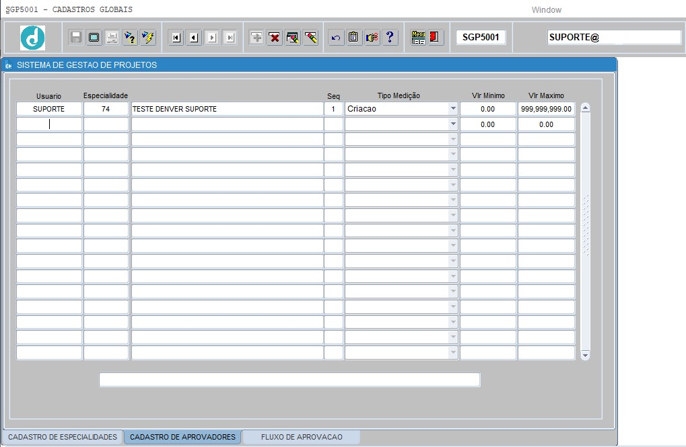Click Especialidade field with value 74
686x447 pixels.
[106, 109]
